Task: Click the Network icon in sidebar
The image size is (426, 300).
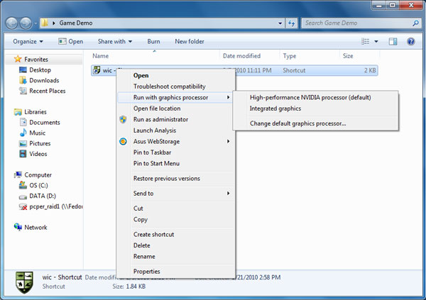Action: (18, 227)
